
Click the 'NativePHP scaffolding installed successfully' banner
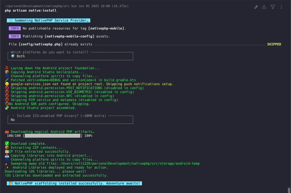[x=74, y=183]
